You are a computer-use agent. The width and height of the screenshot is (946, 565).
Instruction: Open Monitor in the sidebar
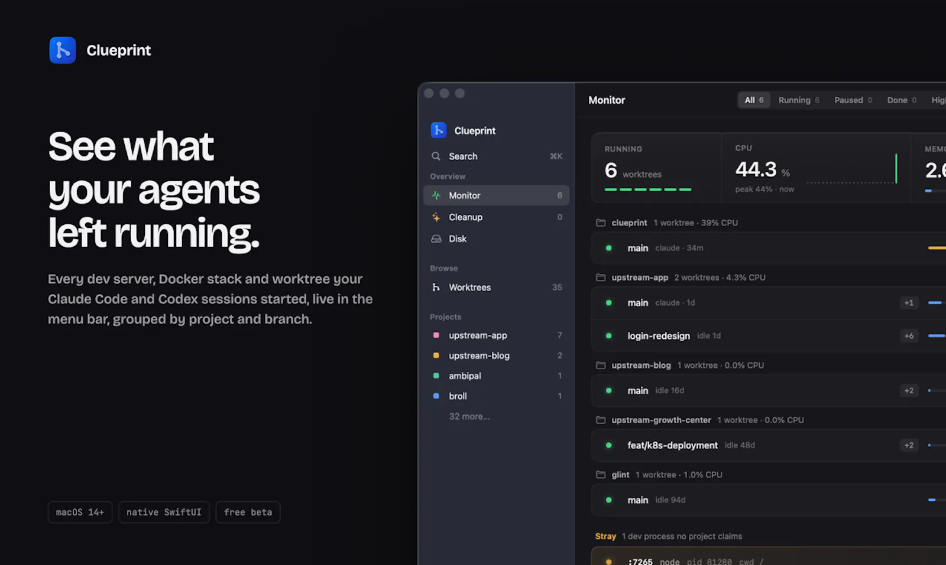coord(496,195)
